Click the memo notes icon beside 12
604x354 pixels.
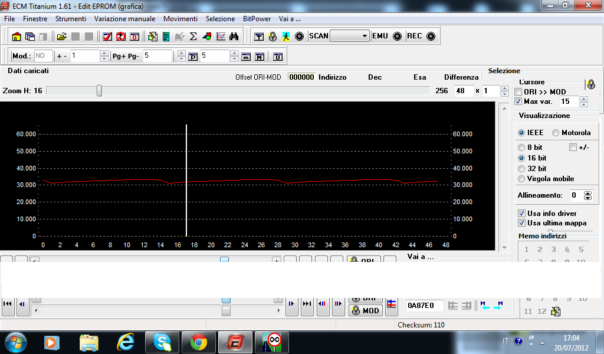tap(556, 312)
